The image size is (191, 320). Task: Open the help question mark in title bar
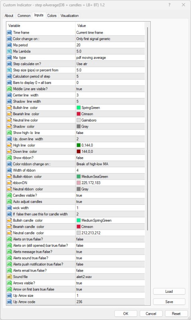[169, 5]
